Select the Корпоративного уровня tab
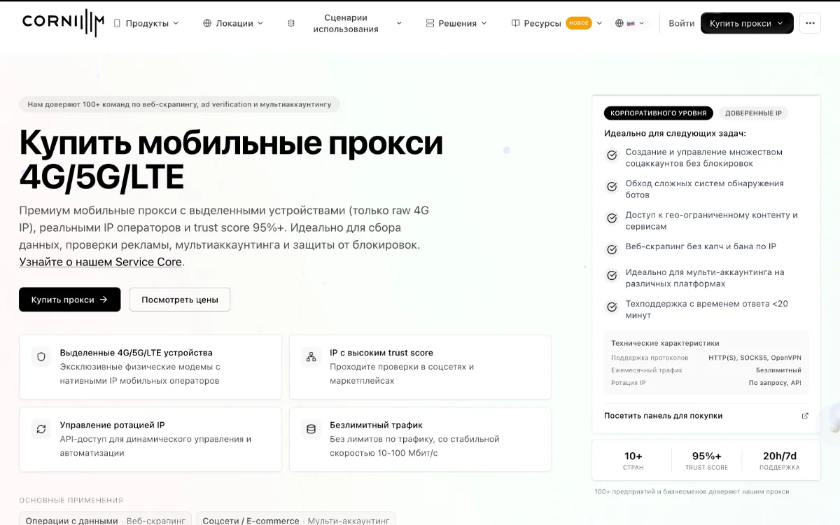This screenshot has width=840, height=525. 659,113
